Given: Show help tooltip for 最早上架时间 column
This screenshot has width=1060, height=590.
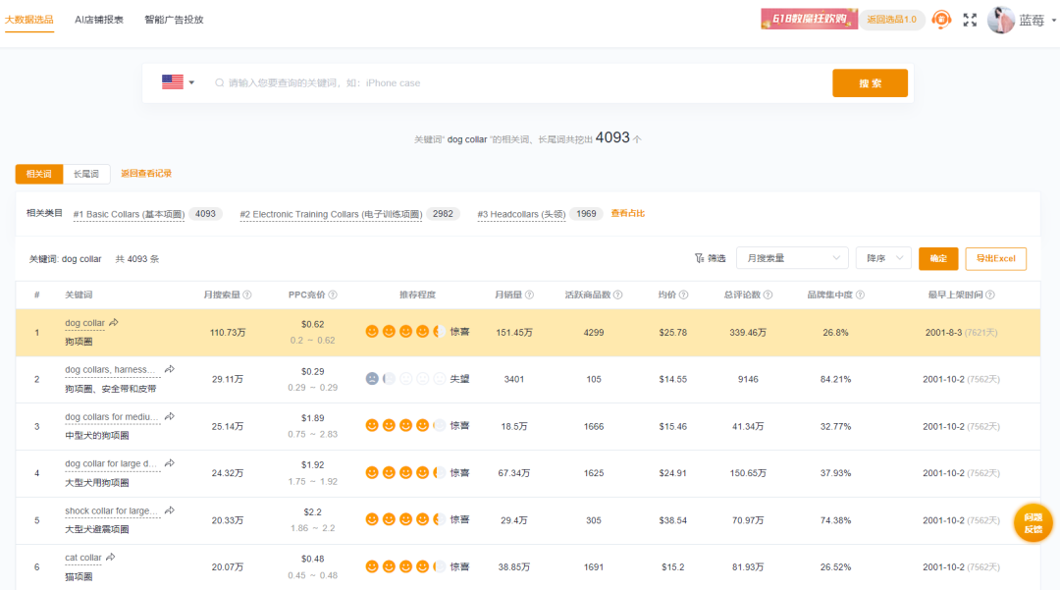Looking at the screenshot, I should (x=989, y=295).
